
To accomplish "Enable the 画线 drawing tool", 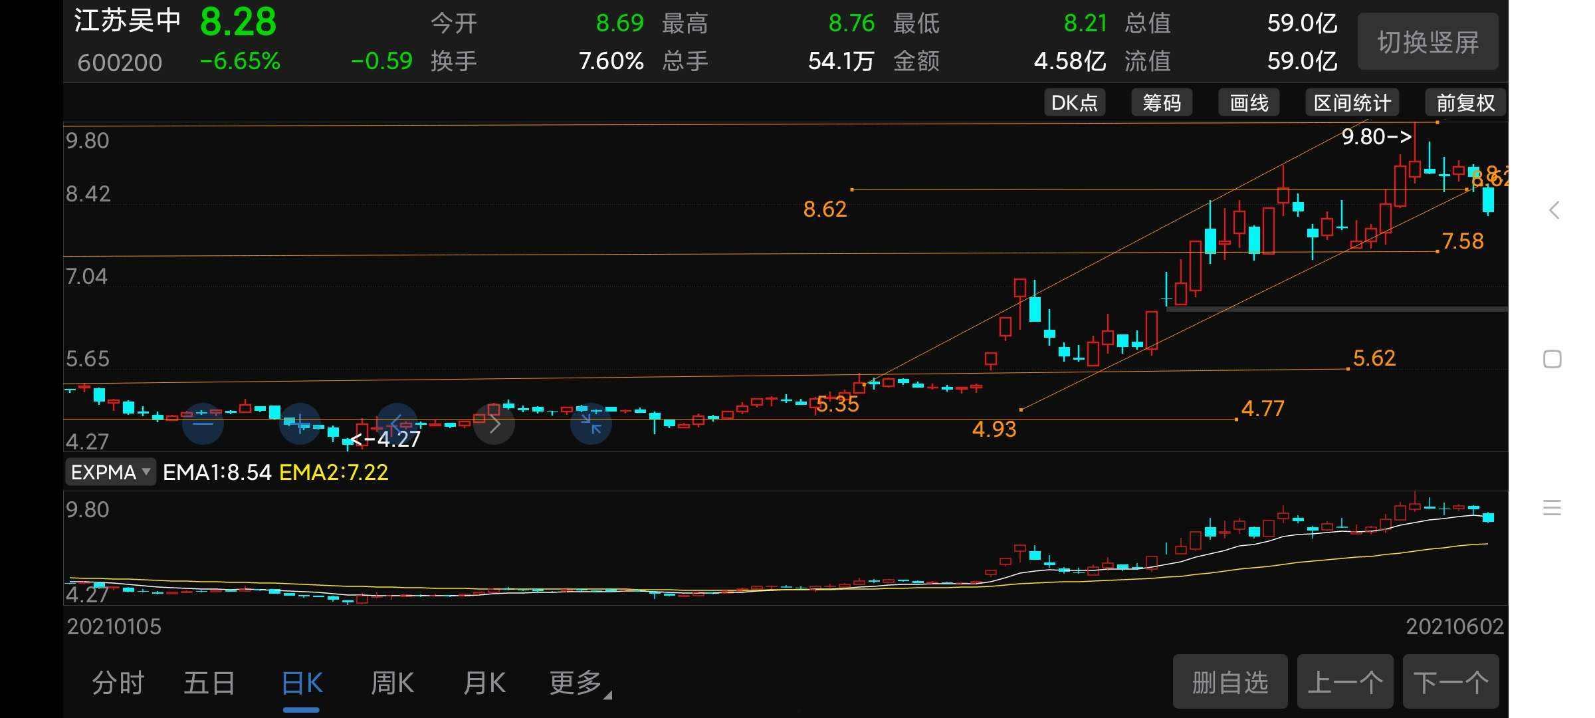I will [x=1249, y=102].
